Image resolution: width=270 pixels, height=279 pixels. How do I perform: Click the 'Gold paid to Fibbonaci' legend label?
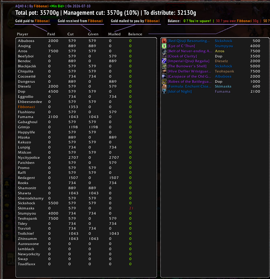32,21
